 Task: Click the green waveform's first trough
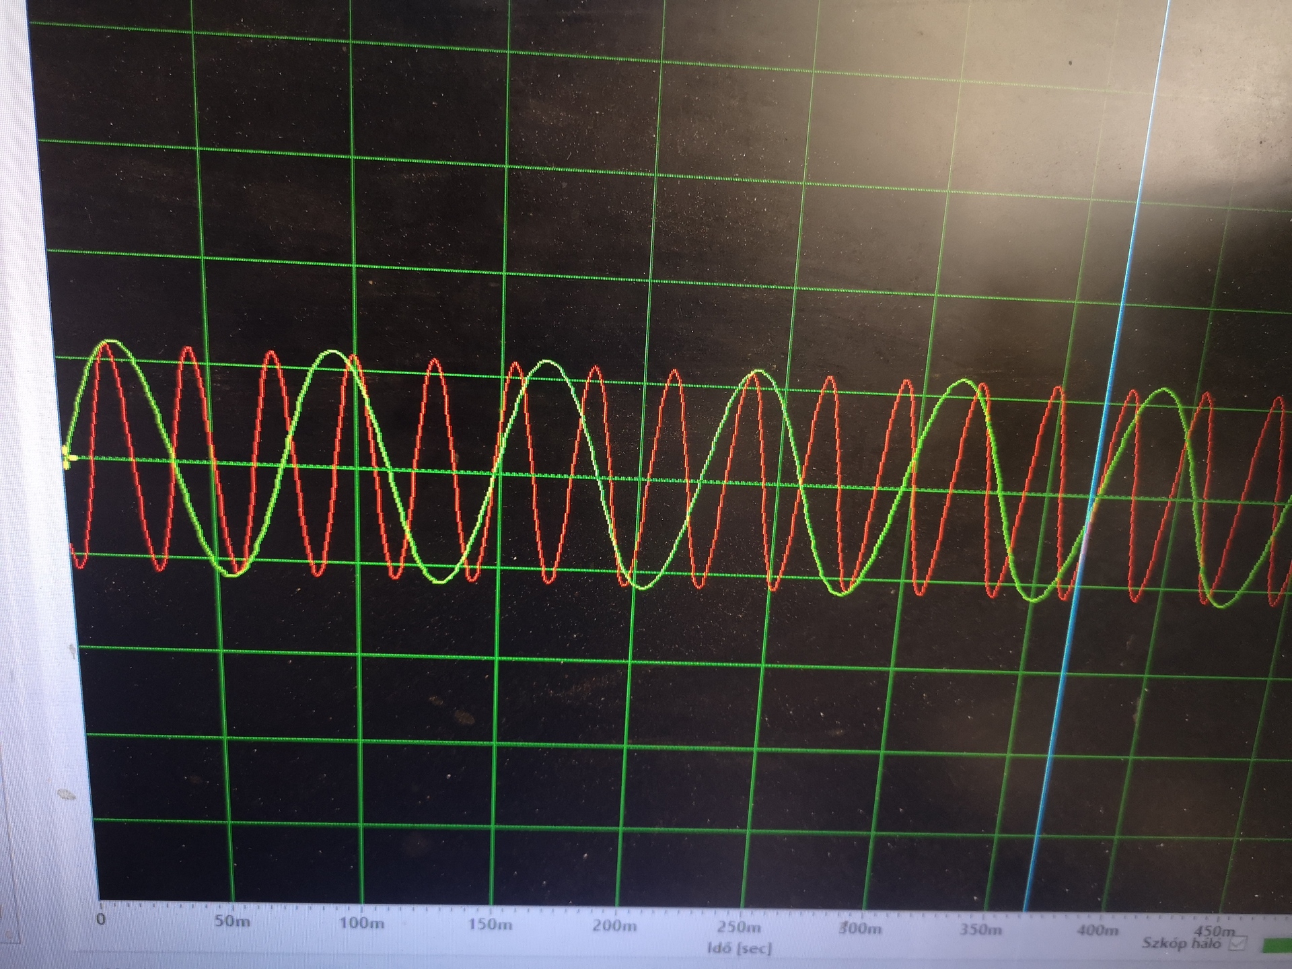(x=231, y=574)
